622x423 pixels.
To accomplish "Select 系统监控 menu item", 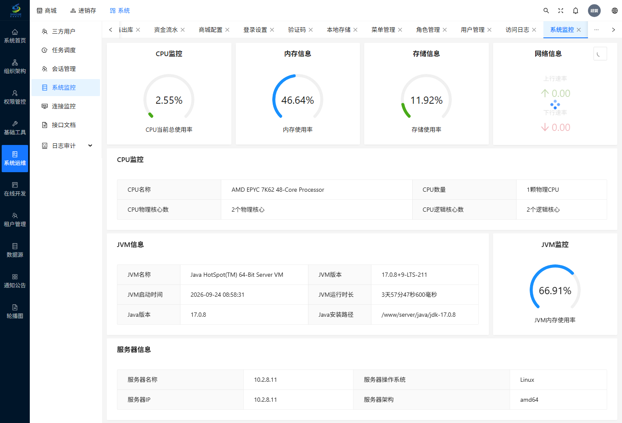I will pyautogui.click(x=66, y=88).
